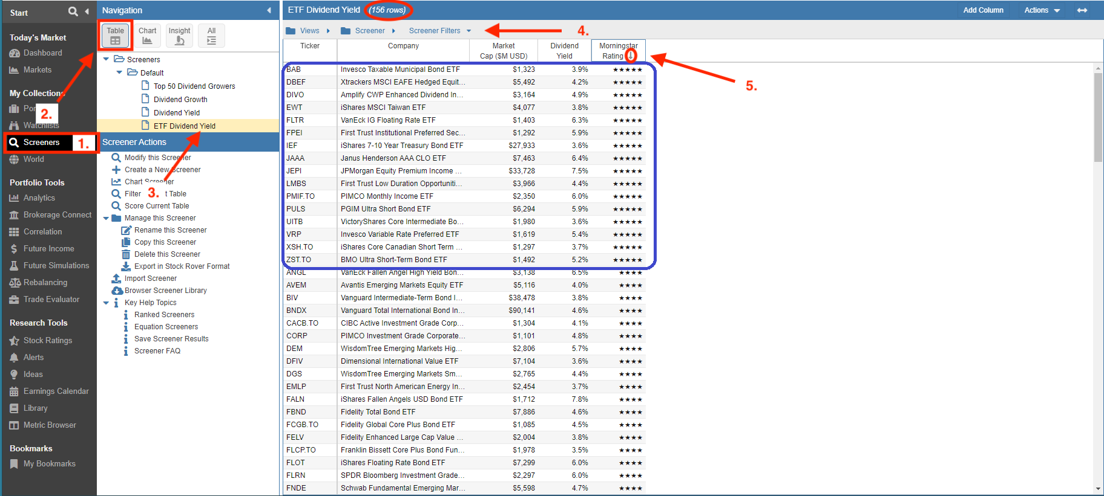Viewport: 1104px width, 496px height.
Task: Click the Stock Ratings star icon
Action: (14, 341)
